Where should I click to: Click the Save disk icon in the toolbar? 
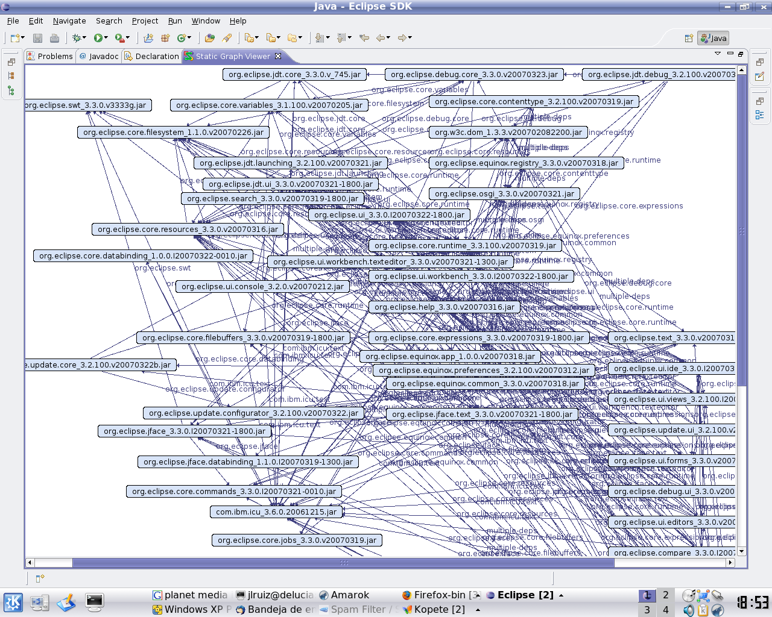[37, 38]
